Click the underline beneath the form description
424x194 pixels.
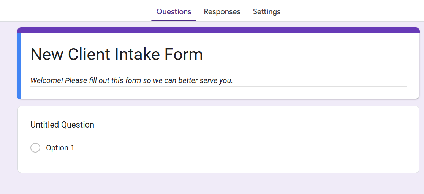pyautogui.click(x=218, y=87)
